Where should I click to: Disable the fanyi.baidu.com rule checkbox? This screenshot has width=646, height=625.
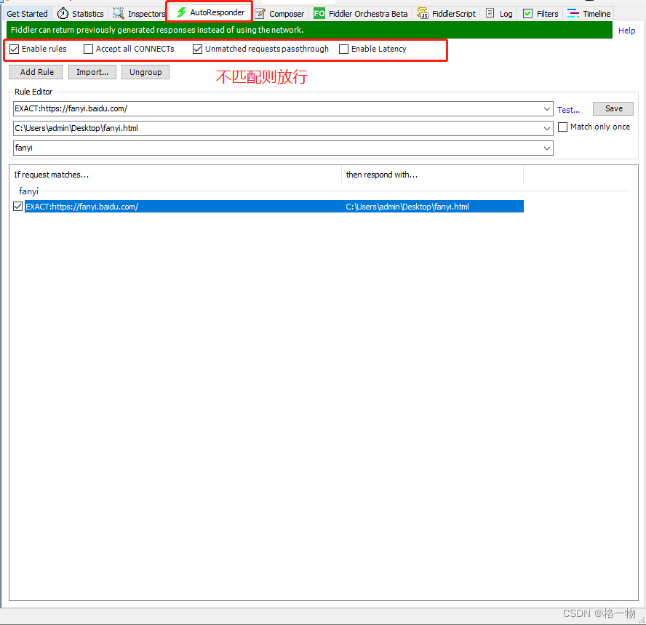tap(17, 207)
